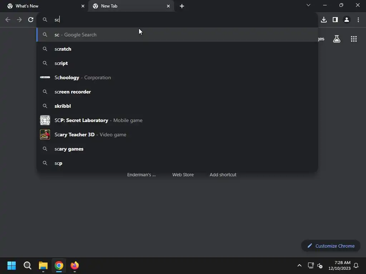Switch to the What's New tab

pos(44,6)
